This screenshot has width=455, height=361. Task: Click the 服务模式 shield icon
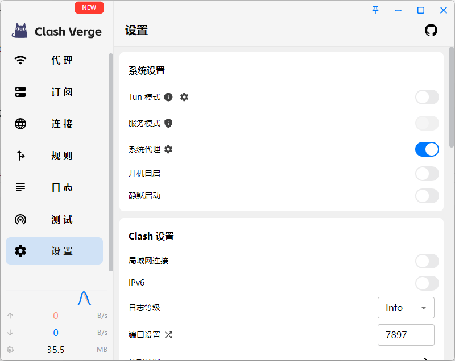168,123
